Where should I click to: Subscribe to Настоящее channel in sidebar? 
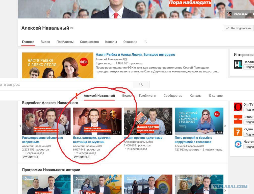point(249,147)
